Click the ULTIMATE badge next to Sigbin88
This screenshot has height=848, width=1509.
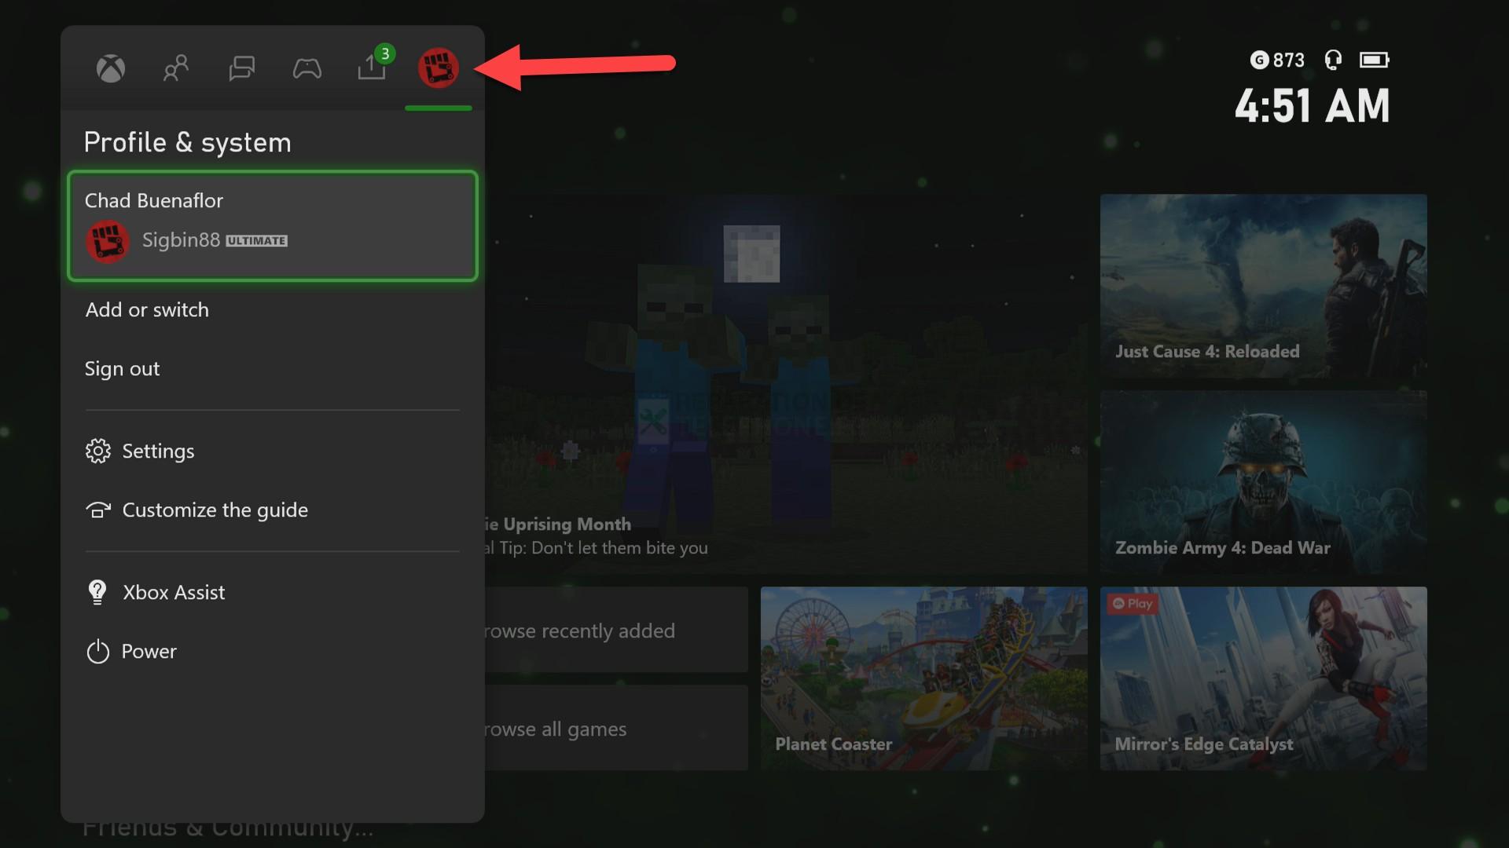point(257,241)
